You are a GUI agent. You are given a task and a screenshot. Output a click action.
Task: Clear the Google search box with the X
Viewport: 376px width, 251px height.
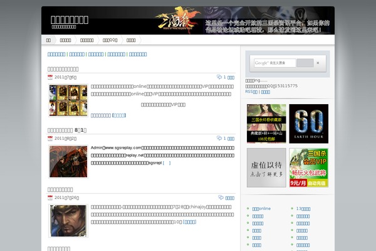[318, 63]
